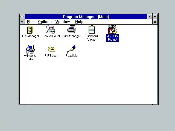
Task: Click the "Print Manager" label text
Action: pyautogui.click(x=71, y=36)
